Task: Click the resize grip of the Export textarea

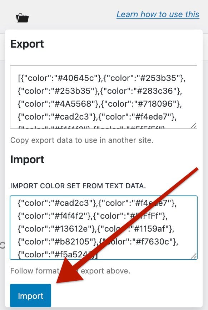Action: pos(193,125)
